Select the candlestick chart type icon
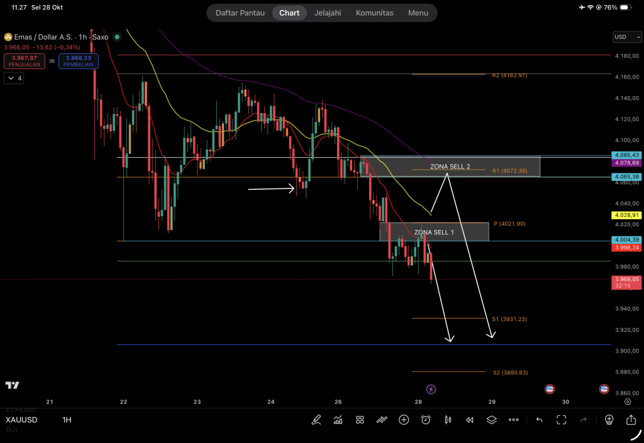The height and width of the screenshot is (443, 644). 448,420
